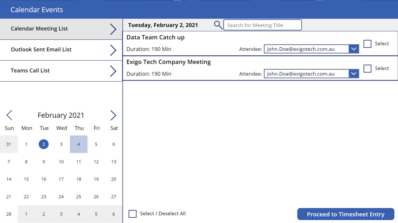
Task: Click chevron beside Teams Call List
Action: pos(113,71)
